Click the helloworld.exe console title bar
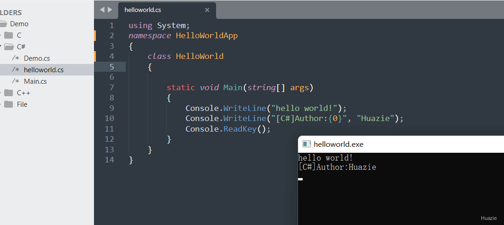 [x=401, y=144]
